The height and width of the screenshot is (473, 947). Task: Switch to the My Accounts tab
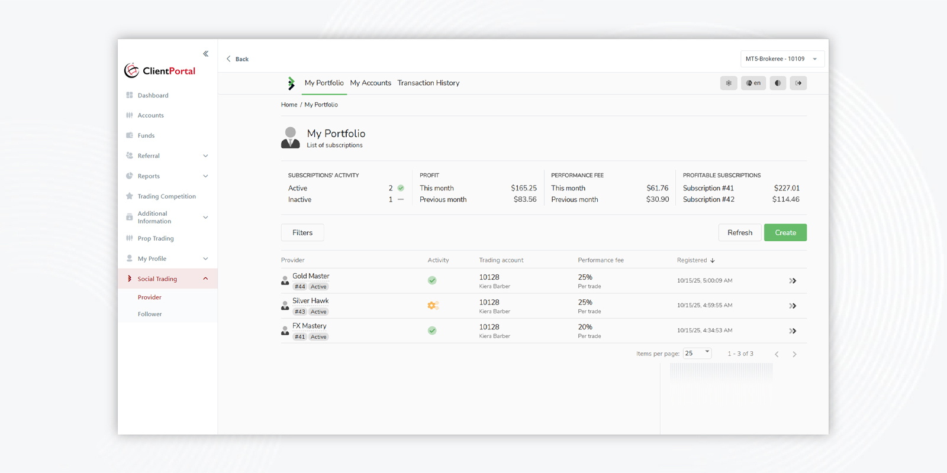pyautogui.click(x=371, y=83)
